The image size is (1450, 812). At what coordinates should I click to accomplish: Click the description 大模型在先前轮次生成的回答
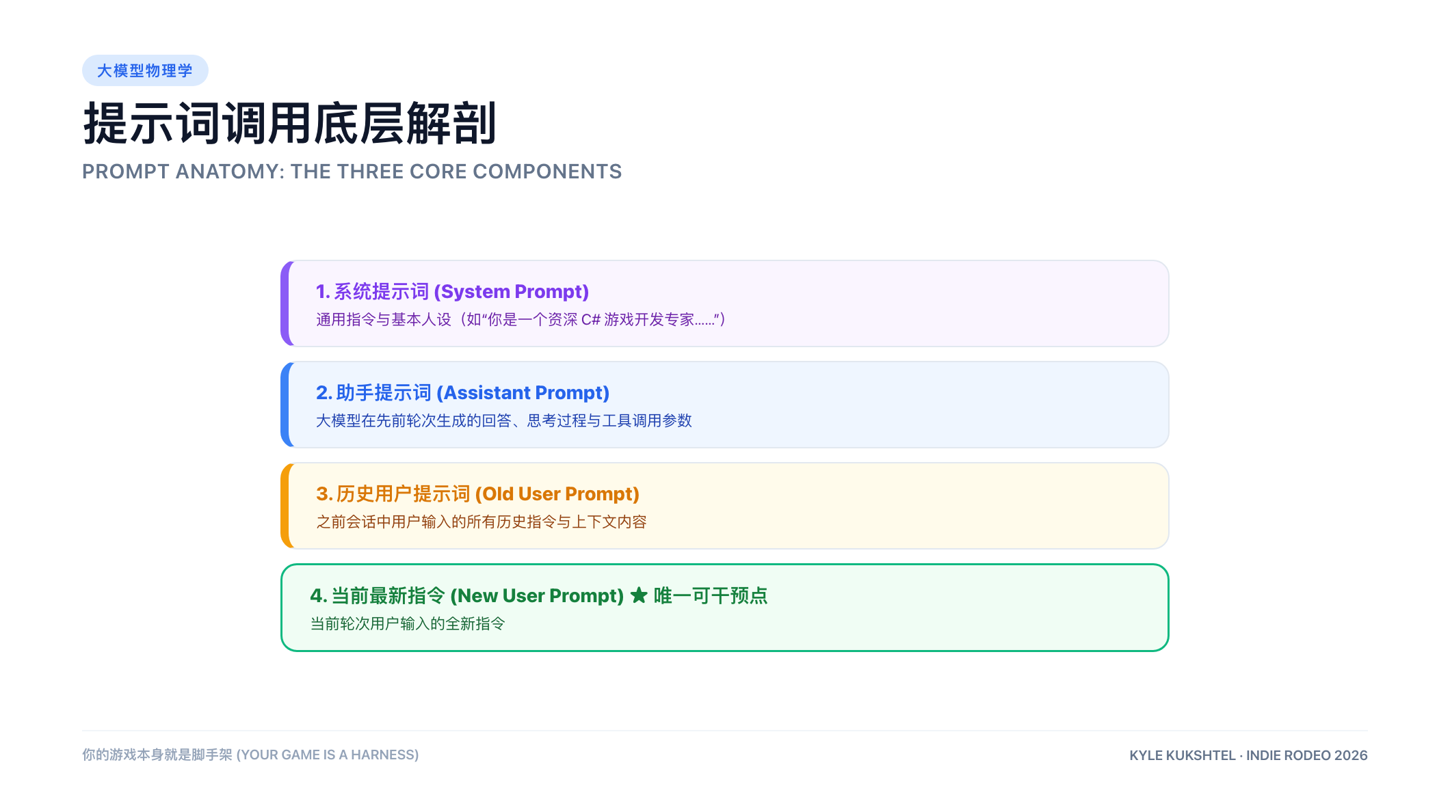[x=504, y=421]
